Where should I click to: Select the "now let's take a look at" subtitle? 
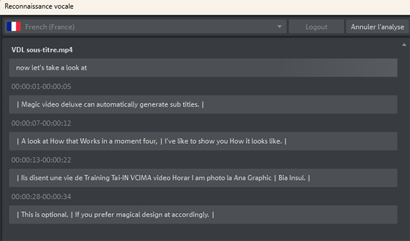click(203, 68)
